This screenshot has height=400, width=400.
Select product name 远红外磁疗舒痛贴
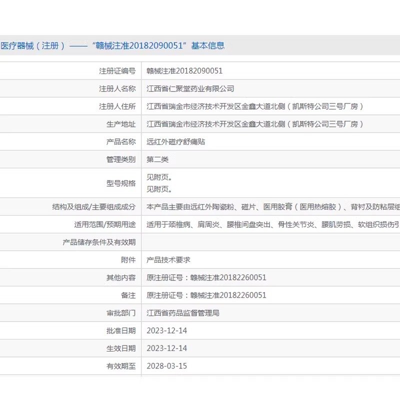point(176,141)
